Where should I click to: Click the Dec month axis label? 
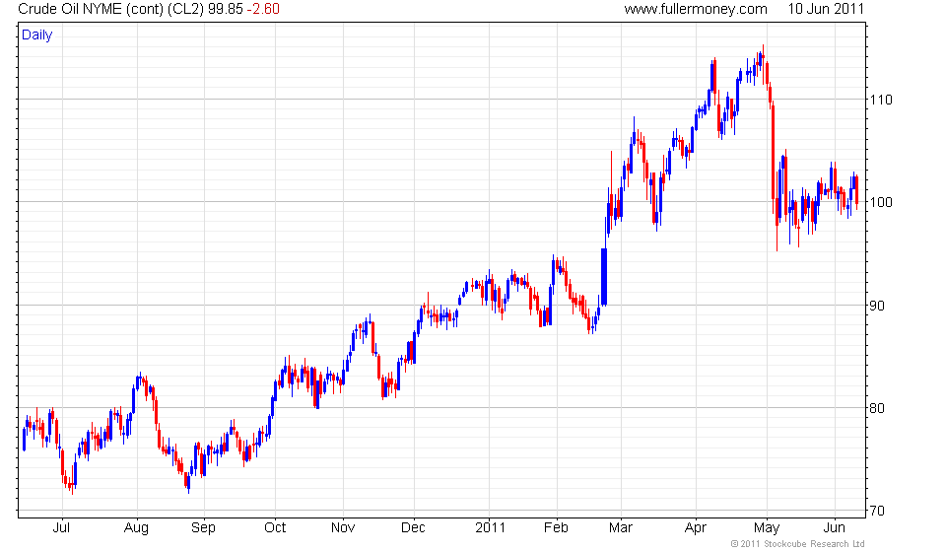coord(413,528)
